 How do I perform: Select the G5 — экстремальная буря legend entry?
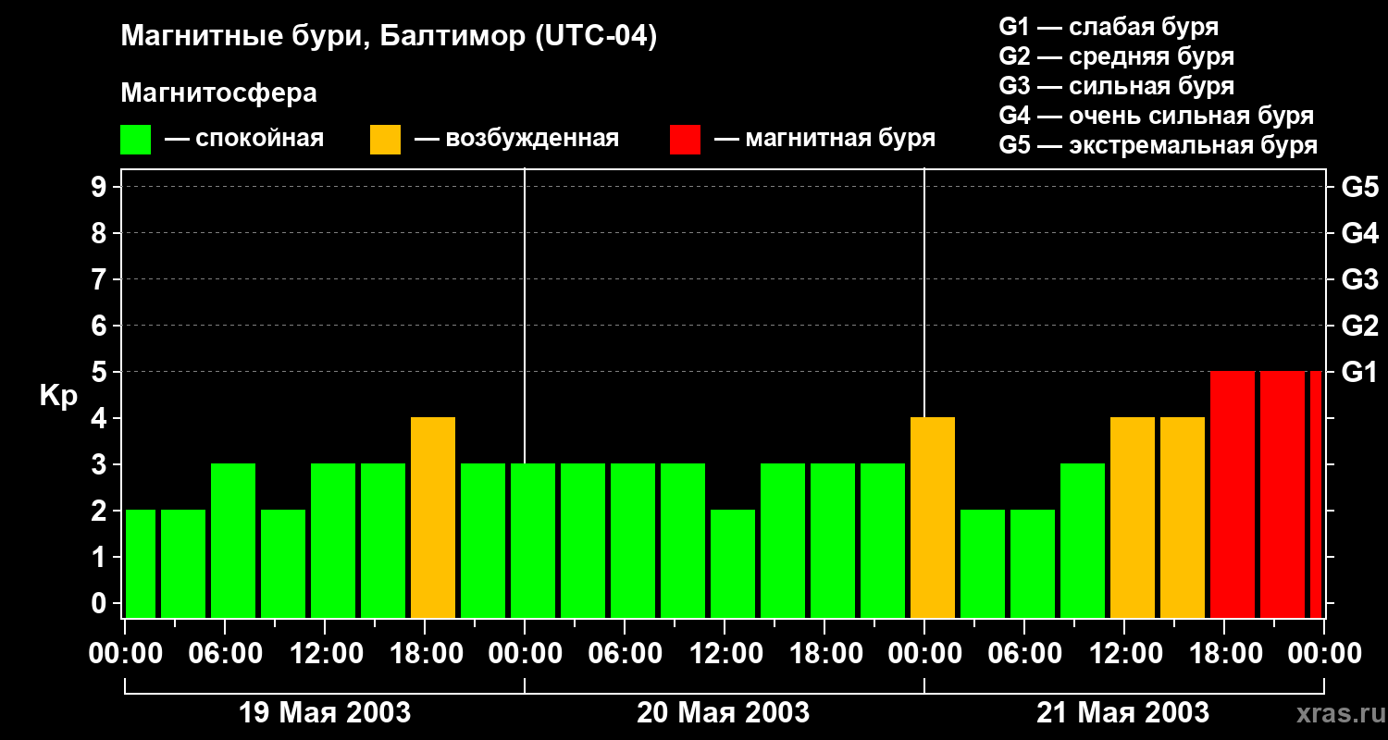(x=1158, y=145)
